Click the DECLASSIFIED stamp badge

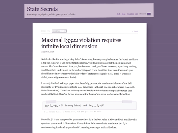coord(59,31)
